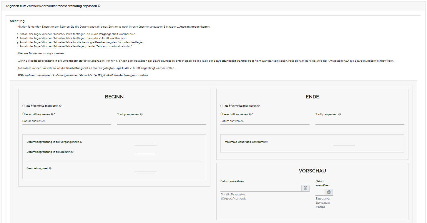
Task: Open help for BEGINN "Überschrift anpassen"
Action: point(53,114)
